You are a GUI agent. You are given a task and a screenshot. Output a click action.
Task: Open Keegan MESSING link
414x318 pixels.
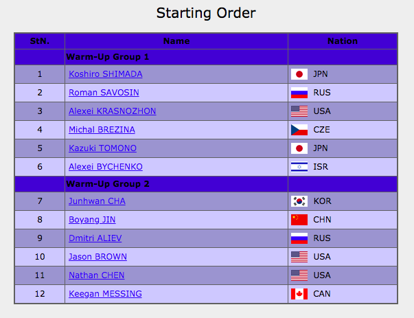[105, 294]
